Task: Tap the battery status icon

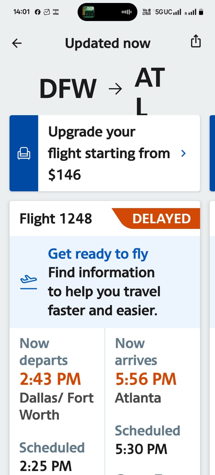Action: click(201, 12)
